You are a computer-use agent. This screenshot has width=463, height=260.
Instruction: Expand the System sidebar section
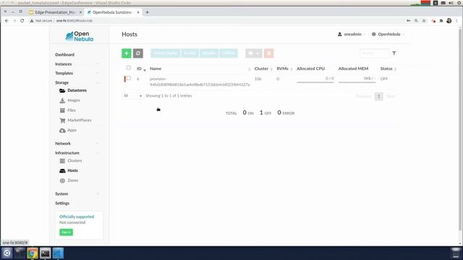tap(77, 194)
